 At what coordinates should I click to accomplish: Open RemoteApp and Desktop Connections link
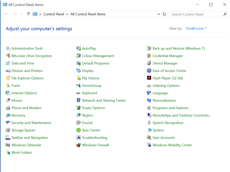(182, 115)
